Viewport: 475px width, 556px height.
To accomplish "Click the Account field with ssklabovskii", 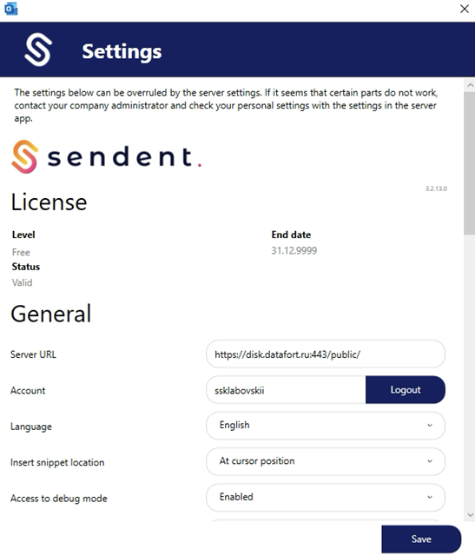I will pos(286,390).
